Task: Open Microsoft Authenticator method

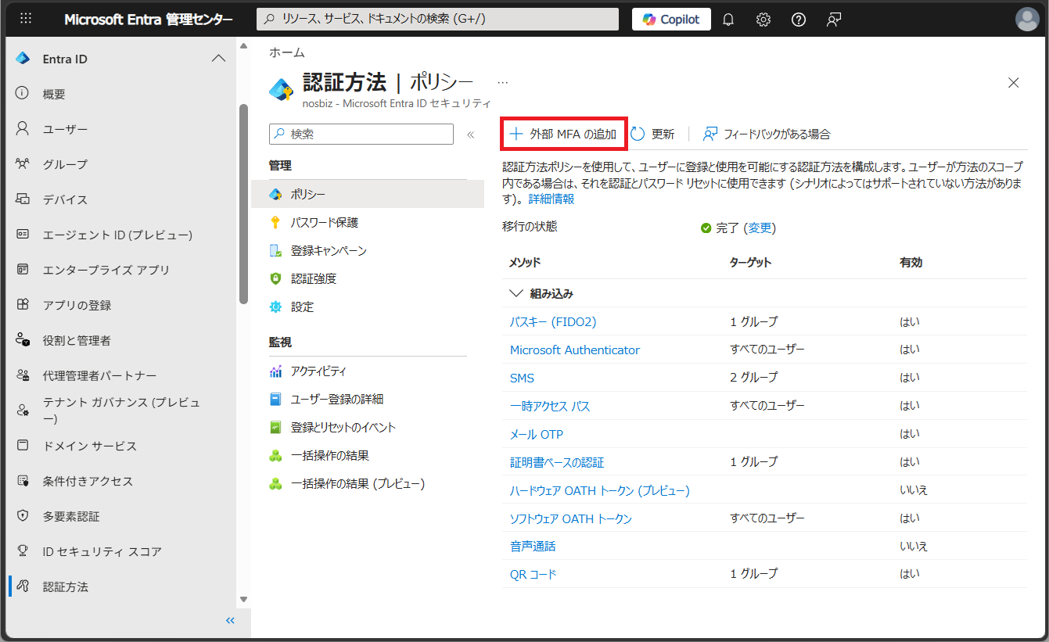Action: (x=575, y=350)
